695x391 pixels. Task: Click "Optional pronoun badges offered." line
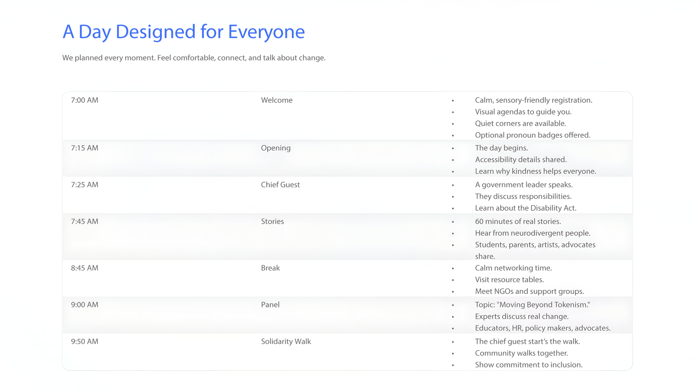[x=532, y=135]
